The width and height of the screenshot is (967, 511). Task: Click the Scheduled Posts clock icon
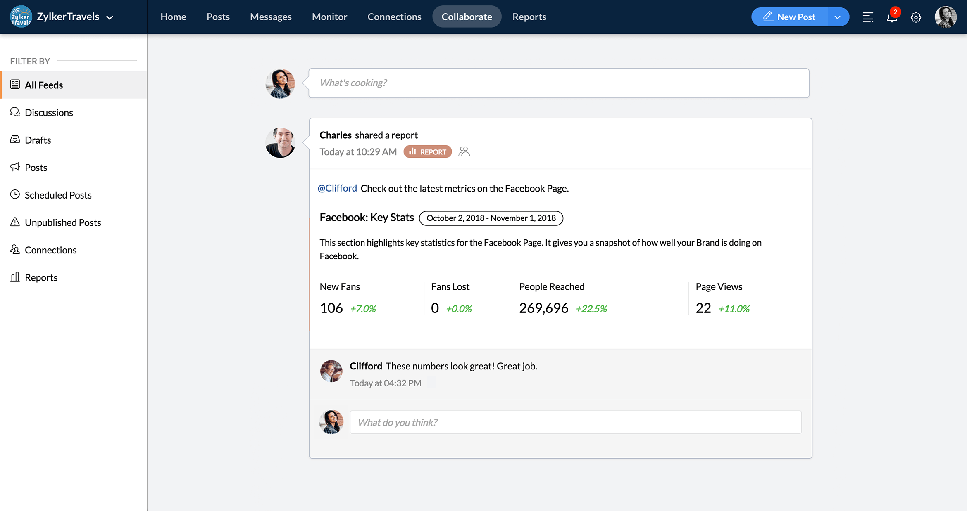click(x=15, y=194)
